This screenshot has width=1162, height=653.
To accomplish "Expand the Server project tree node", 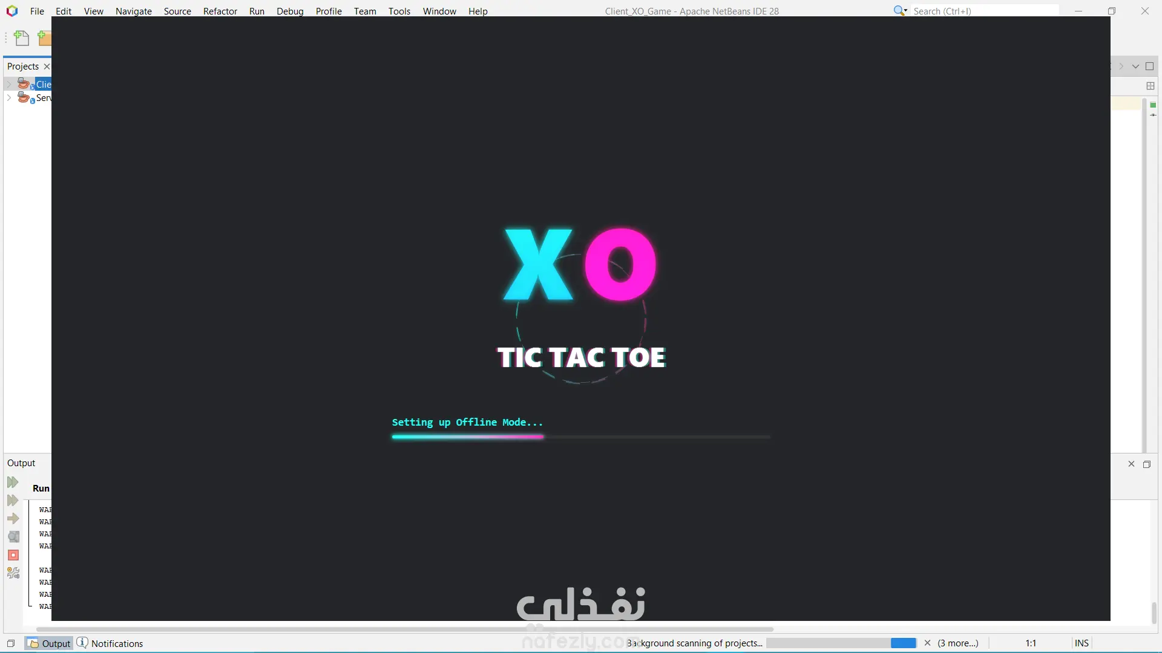I will tap(9, 97).
